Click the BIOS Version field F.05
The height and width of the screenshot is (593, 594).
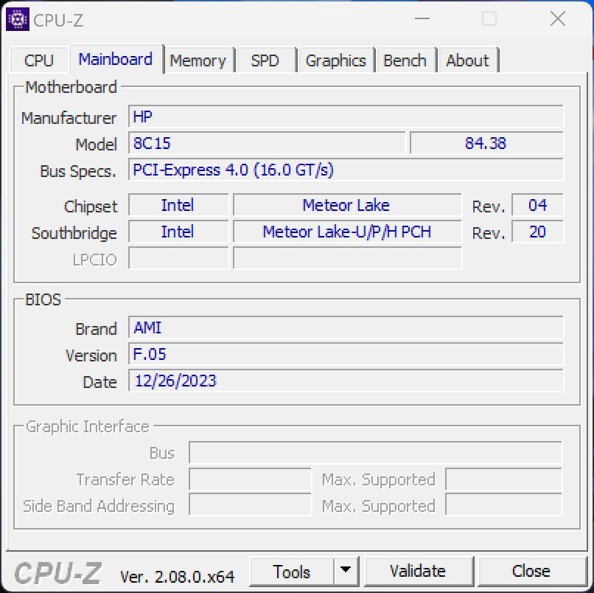coord(346,354)
